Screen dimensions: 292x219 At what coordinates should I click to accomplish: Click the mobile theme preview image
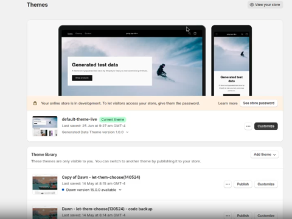pos(232,61)
